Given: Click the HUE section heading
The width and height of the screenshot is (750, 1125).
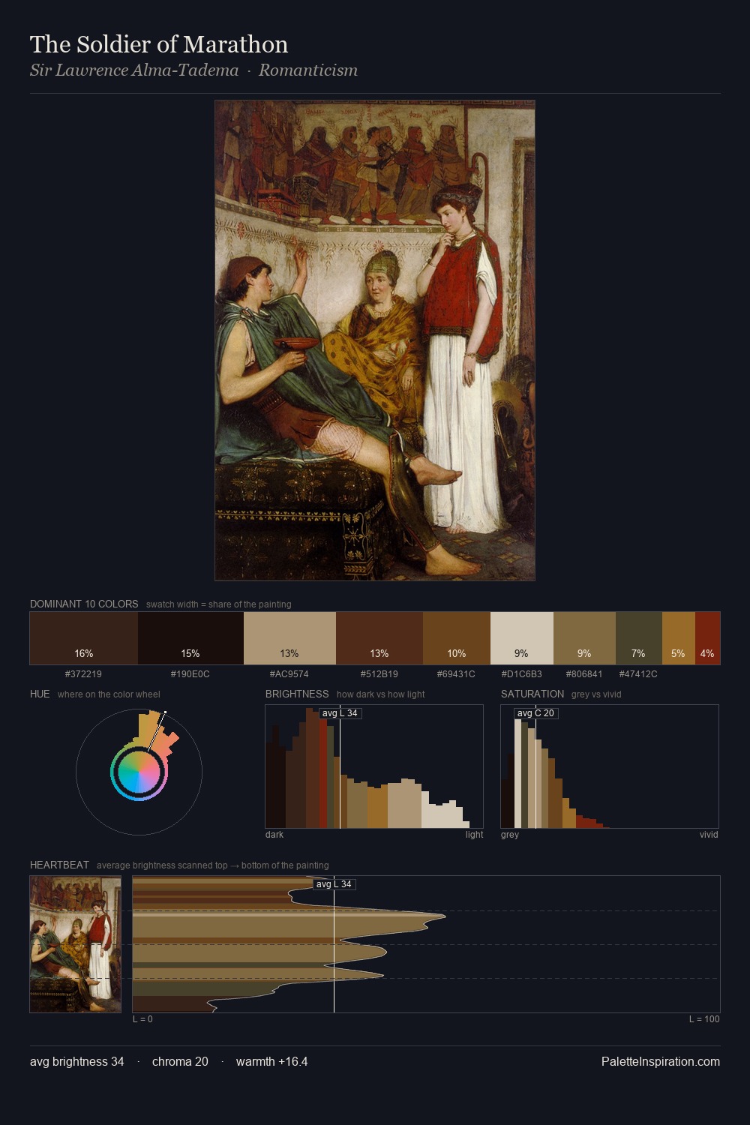Looking at the screenshot, I should (40, 694).
